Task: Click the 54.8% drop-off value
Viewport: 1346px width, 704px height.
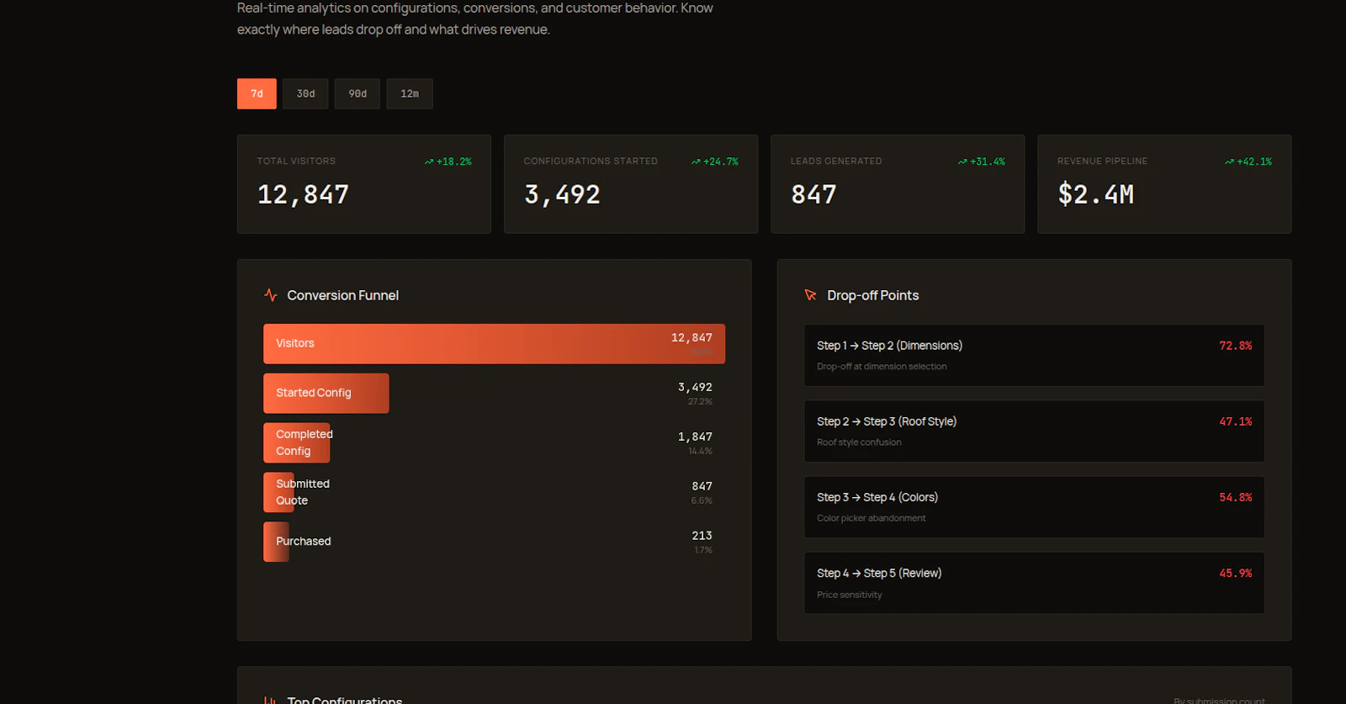Action: coord(1235,497)
